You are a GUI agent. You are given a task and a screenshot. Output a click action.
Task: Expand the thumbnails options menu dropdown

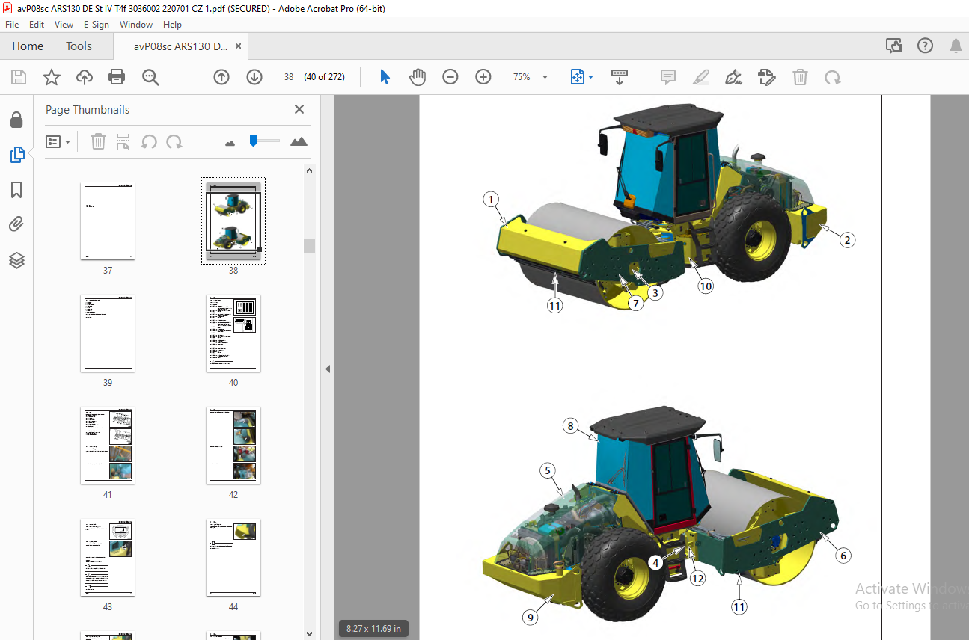[58, 141]
